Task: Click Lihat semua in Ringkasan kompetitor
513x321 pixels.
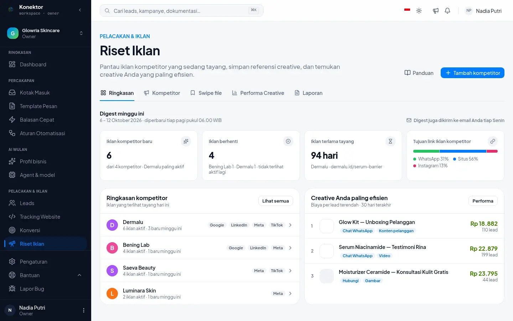Action: click(276, 201)
